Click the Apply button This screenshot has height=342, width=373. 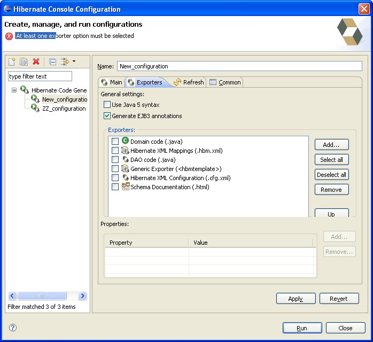(x=296, y=299)
